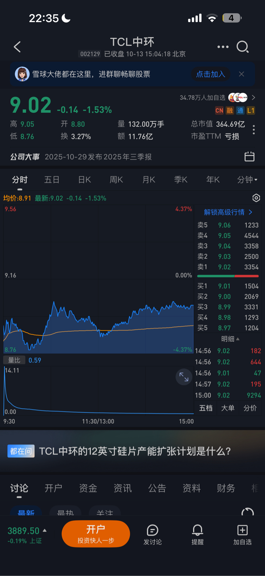The width and height of the screenshot is (265, 576).
Task: Open the company events calendar icon
Action: click(249, 157)
